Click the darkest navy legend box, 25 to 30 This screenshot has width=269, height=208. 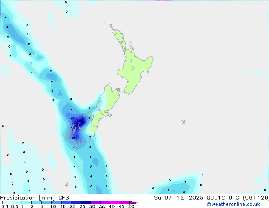pyautogui.click(x=85, y=202)
